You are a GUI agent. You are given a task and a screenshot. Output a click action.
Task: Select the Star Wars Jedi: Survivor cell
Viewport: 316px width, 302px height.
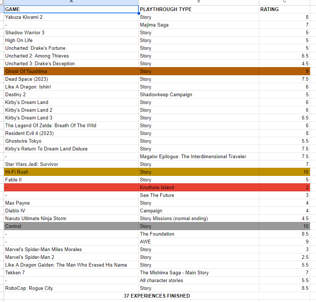pos(71,164)
